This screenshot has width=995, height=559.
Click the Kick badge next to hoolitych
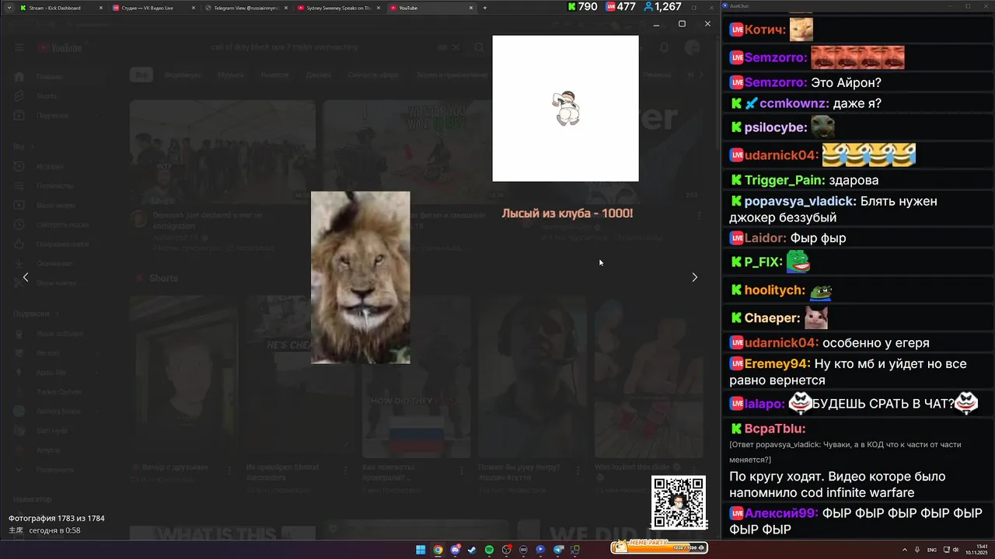[736, 290]
